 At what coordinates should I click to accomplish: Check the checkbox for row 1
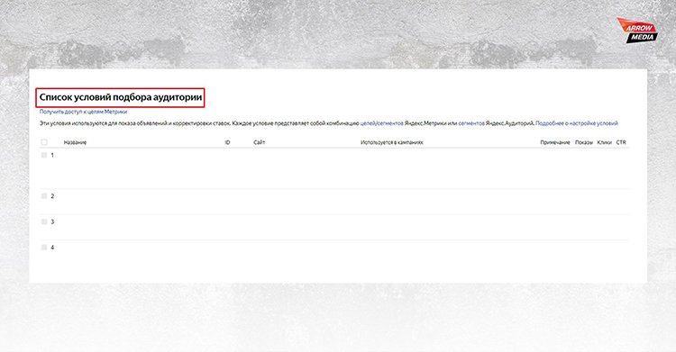pyautogui.click(x=44, y=155)
